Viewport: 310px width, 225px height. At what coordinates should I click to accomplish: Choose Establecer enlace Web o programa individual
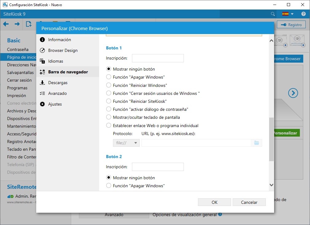(x=108, y=126)
